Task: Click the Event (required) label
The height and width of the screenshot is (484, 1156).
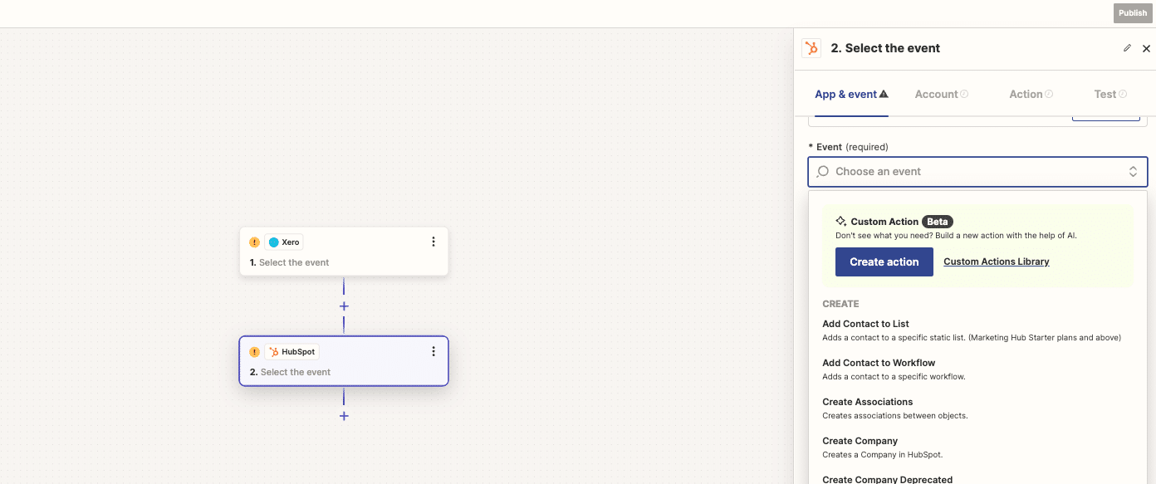Action: [848, 147]
